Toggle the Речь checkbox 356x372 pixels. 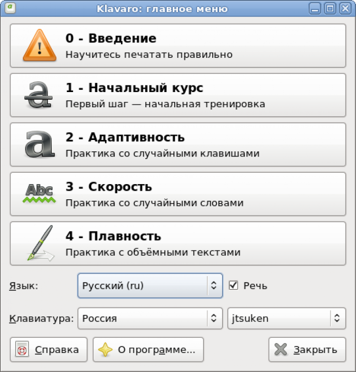234,286
